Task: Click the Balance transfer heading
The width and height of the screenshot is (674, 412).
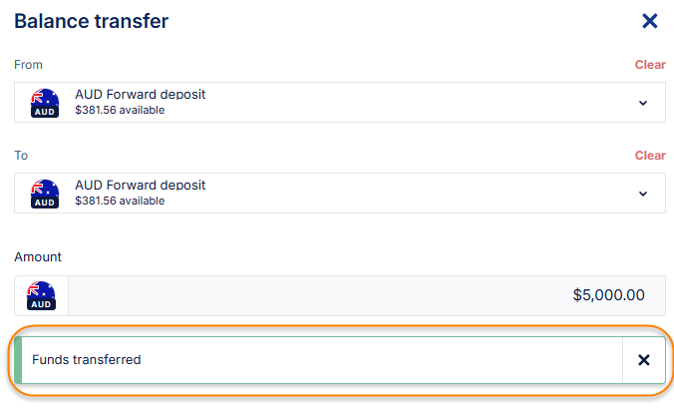Action: (x=91, y=21)
